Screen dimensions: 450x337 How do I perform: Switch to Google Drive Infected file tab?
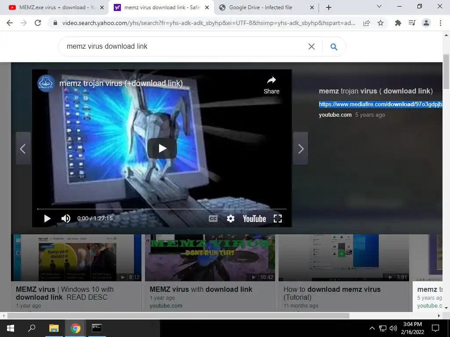pyautogui.click(x=260, y=7)
